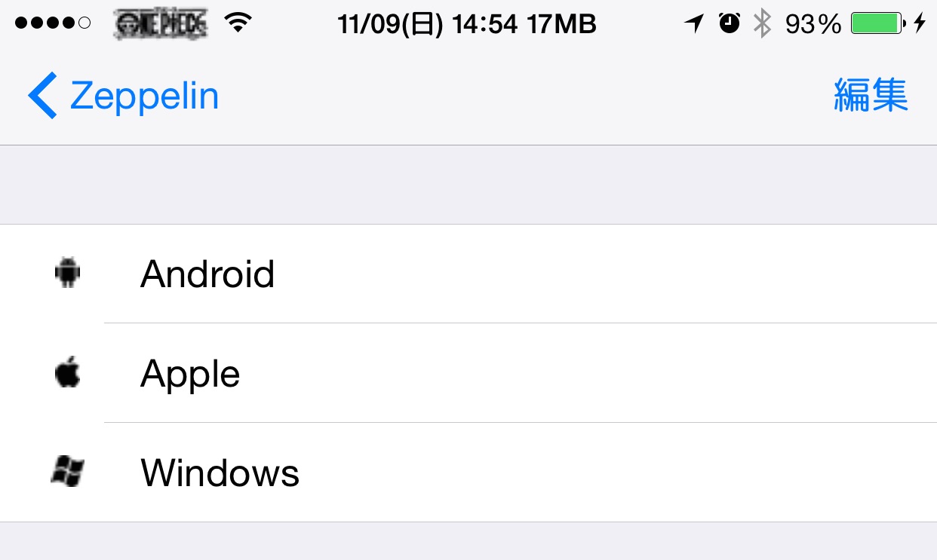Tap the charging bolt icon
This screenshot has width=937, height=560.
tap(919, 24)
